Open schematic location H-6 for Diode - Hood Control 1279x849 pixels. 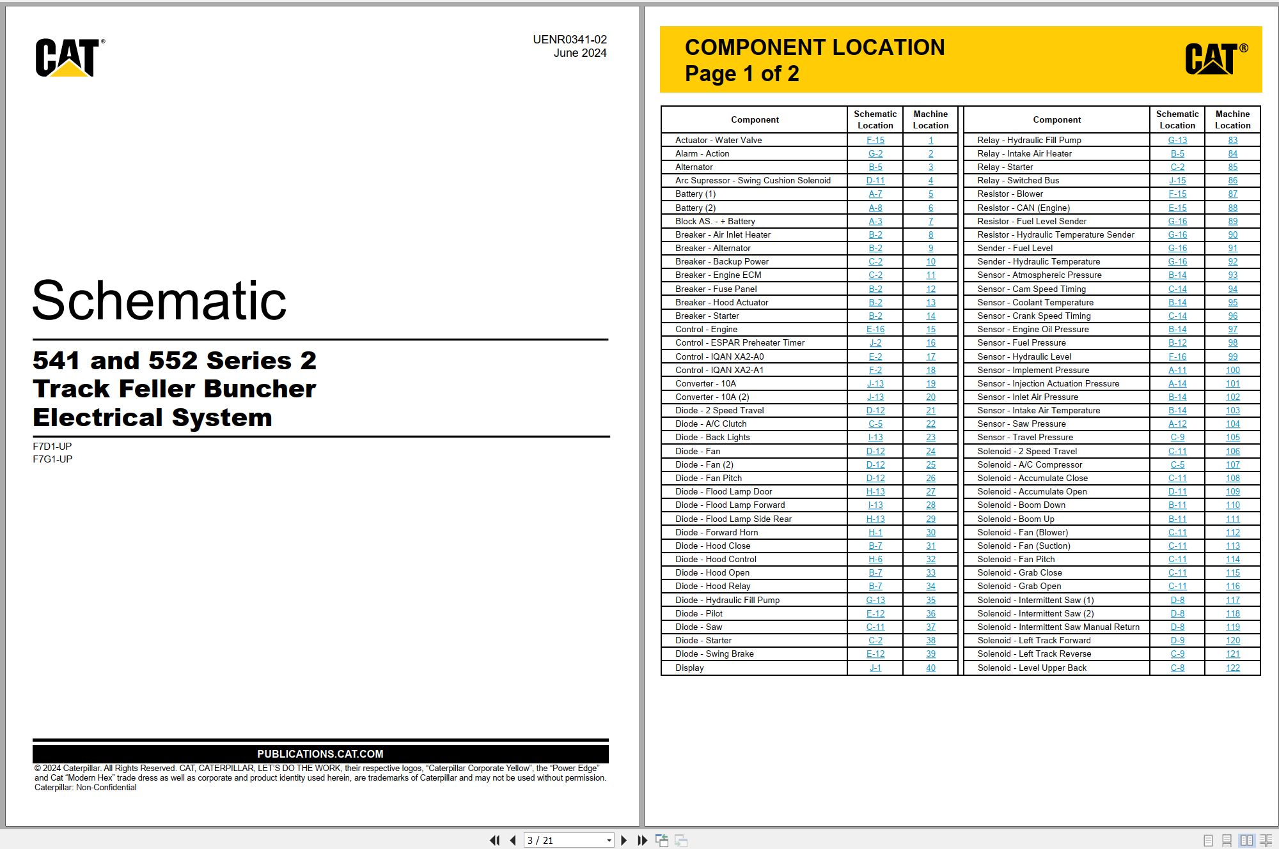[875, 560]
